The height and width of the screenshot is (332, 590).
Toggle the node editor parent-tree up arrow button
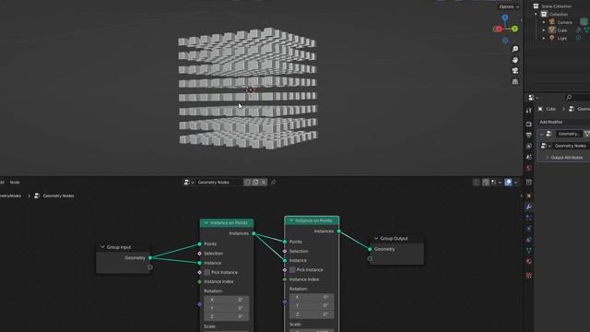[x=476, y=183]
